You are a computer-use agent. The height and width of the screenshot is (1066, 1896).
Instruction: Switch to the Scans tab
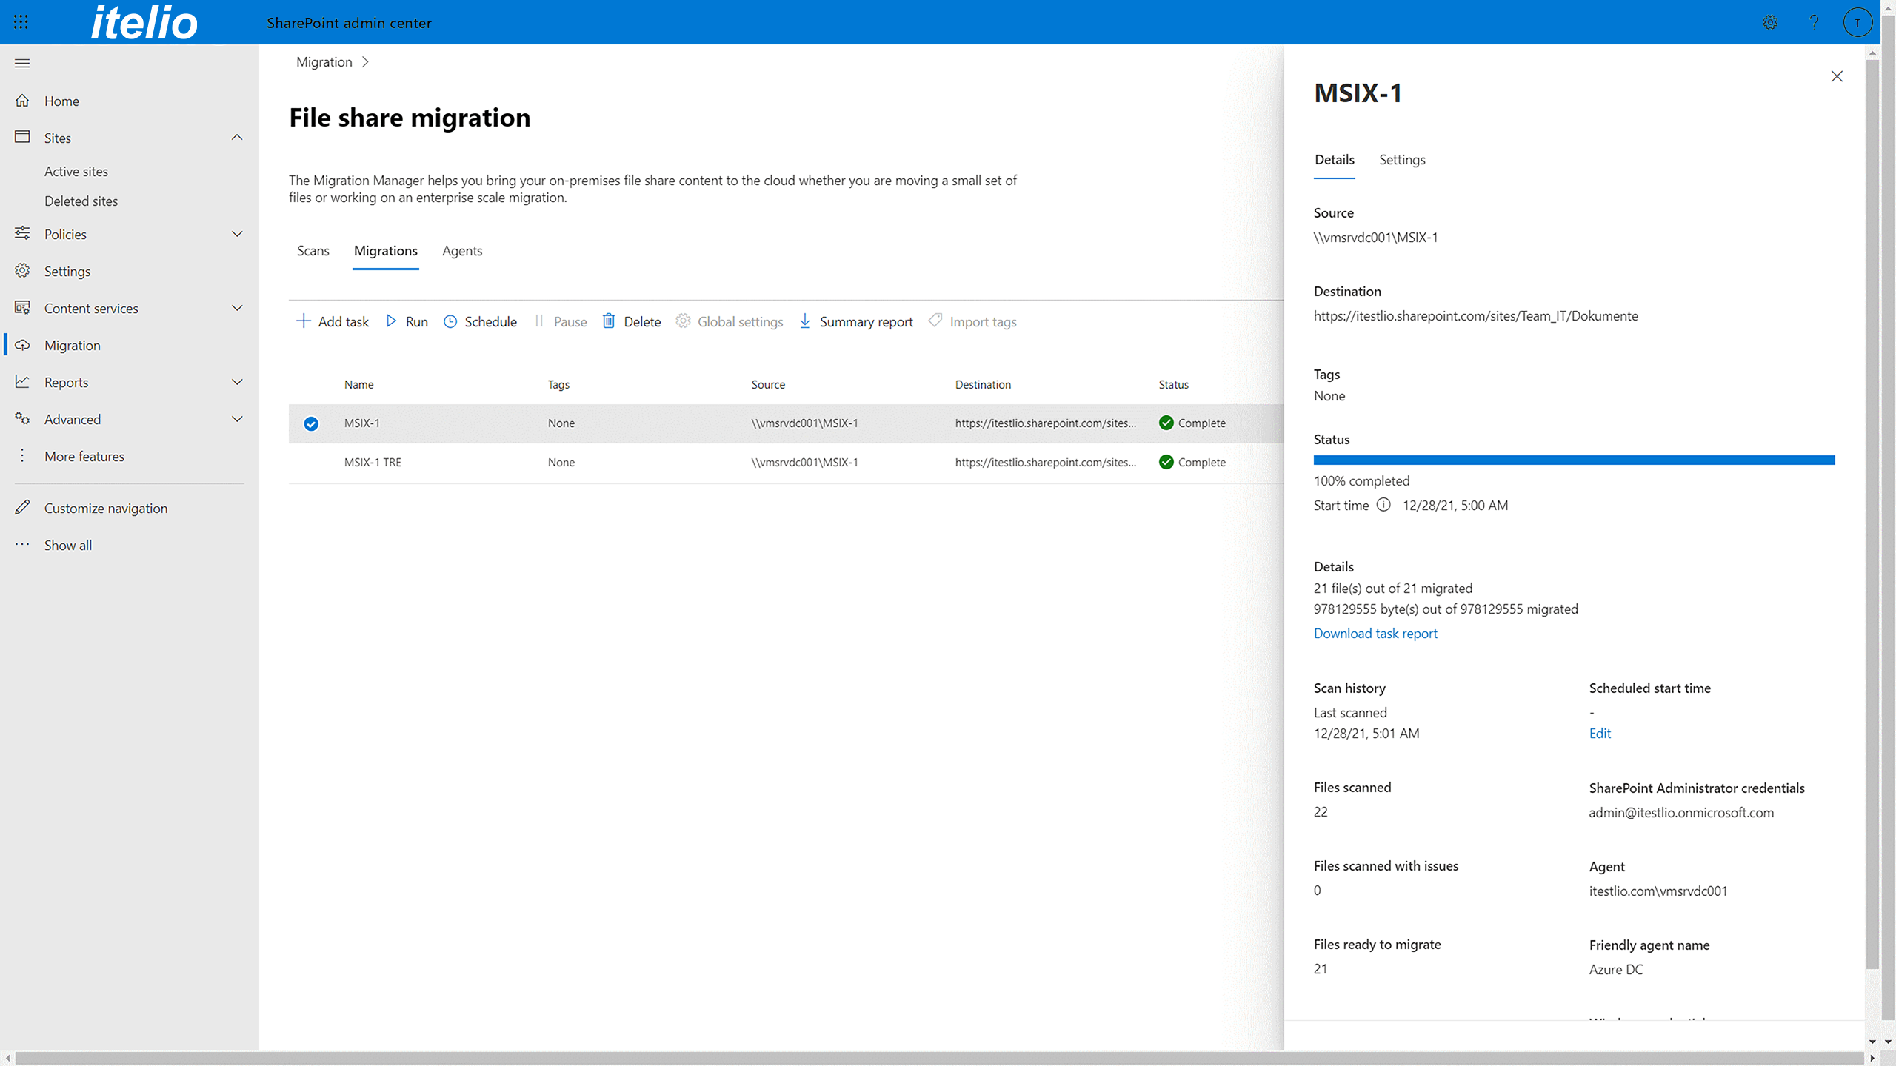click(313, 251)
